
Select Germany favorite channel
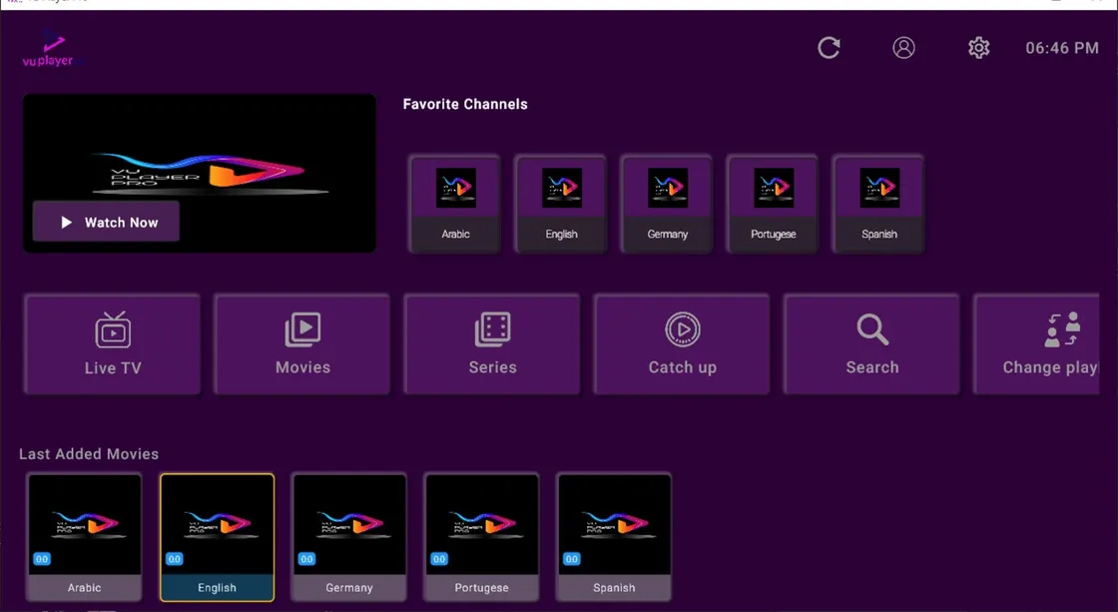(667, 204)
